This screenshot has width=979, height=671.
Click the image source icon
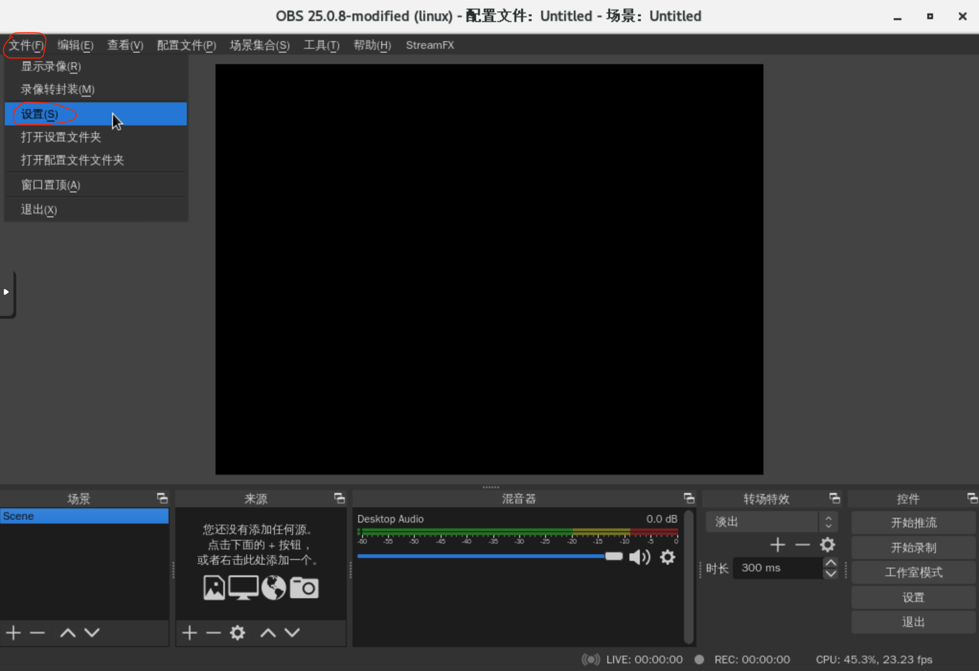214,588
